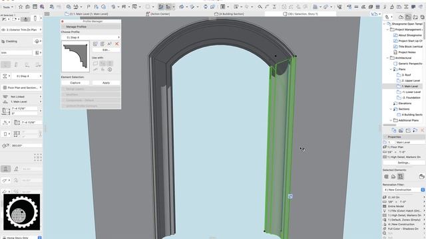Switch to the 3D / Selection tab
This screenshot has width=426, height=239.
click(300, 14)
